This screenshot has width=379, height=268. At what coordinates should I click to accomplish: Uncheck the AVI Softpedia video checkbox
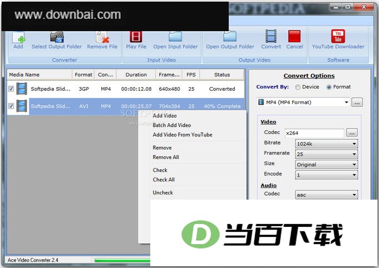pos(11,106)
